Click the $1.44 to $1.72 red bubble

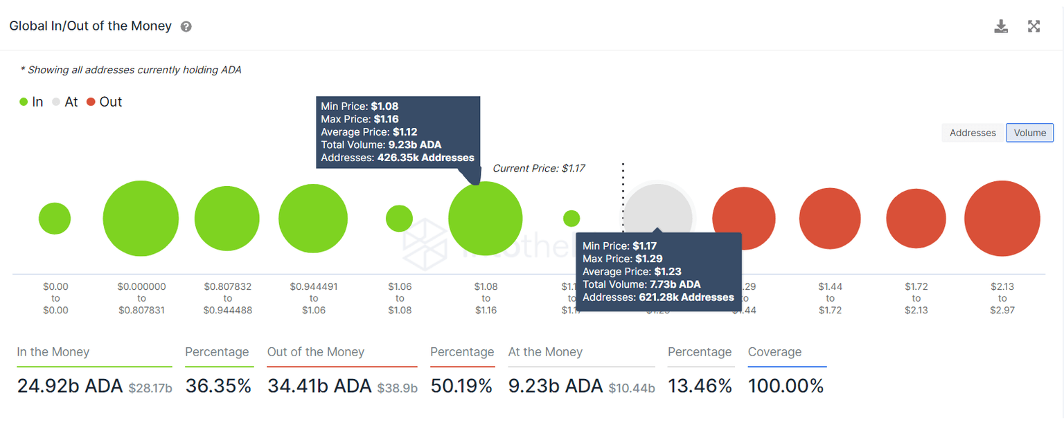[x=830, y=219]
